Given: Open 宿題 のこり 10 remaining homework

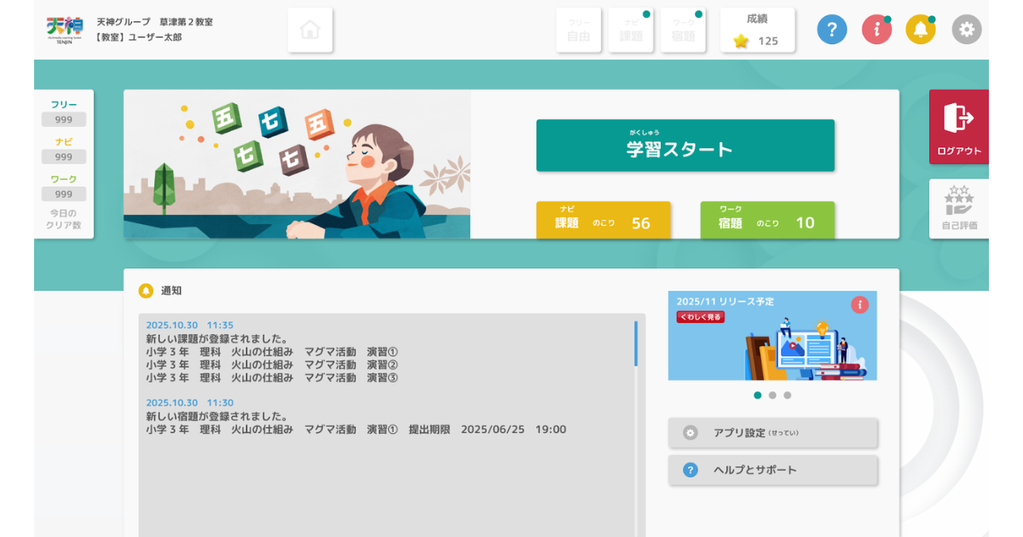Looking at the screenshot, I should [766, 220].
